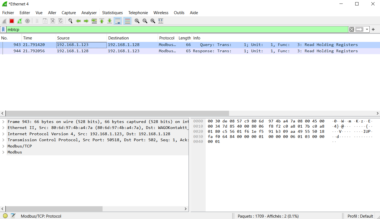380x219 pixels.
Task: Toggle auto-scroll during live capture
Action: (x=118, y=21)
